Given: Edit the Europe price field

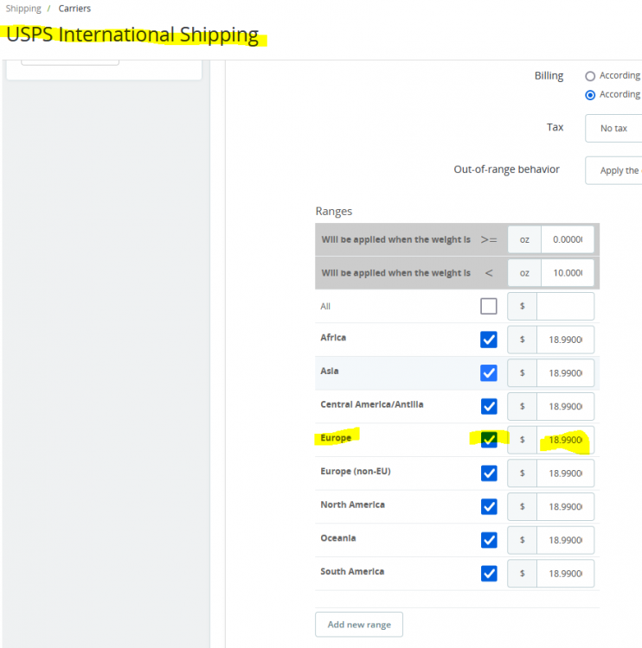Looking at the screenshot, I should coord(565,440).
